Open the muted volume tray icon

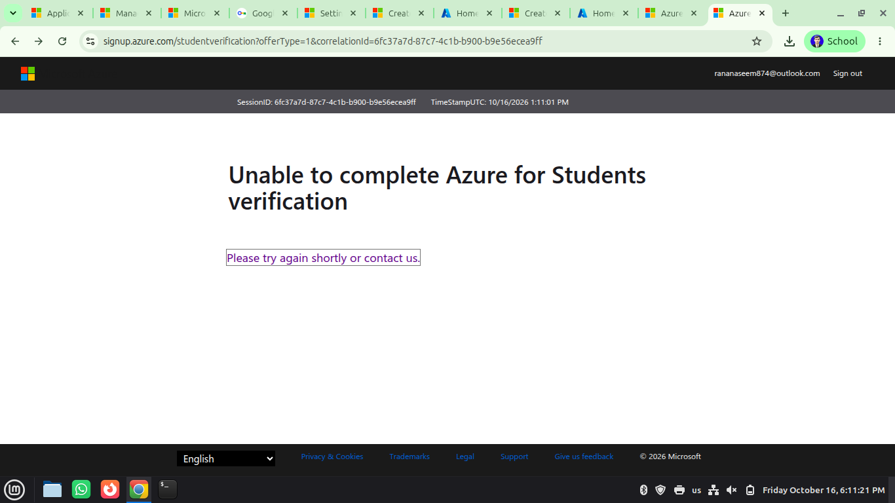click(732, 490)
